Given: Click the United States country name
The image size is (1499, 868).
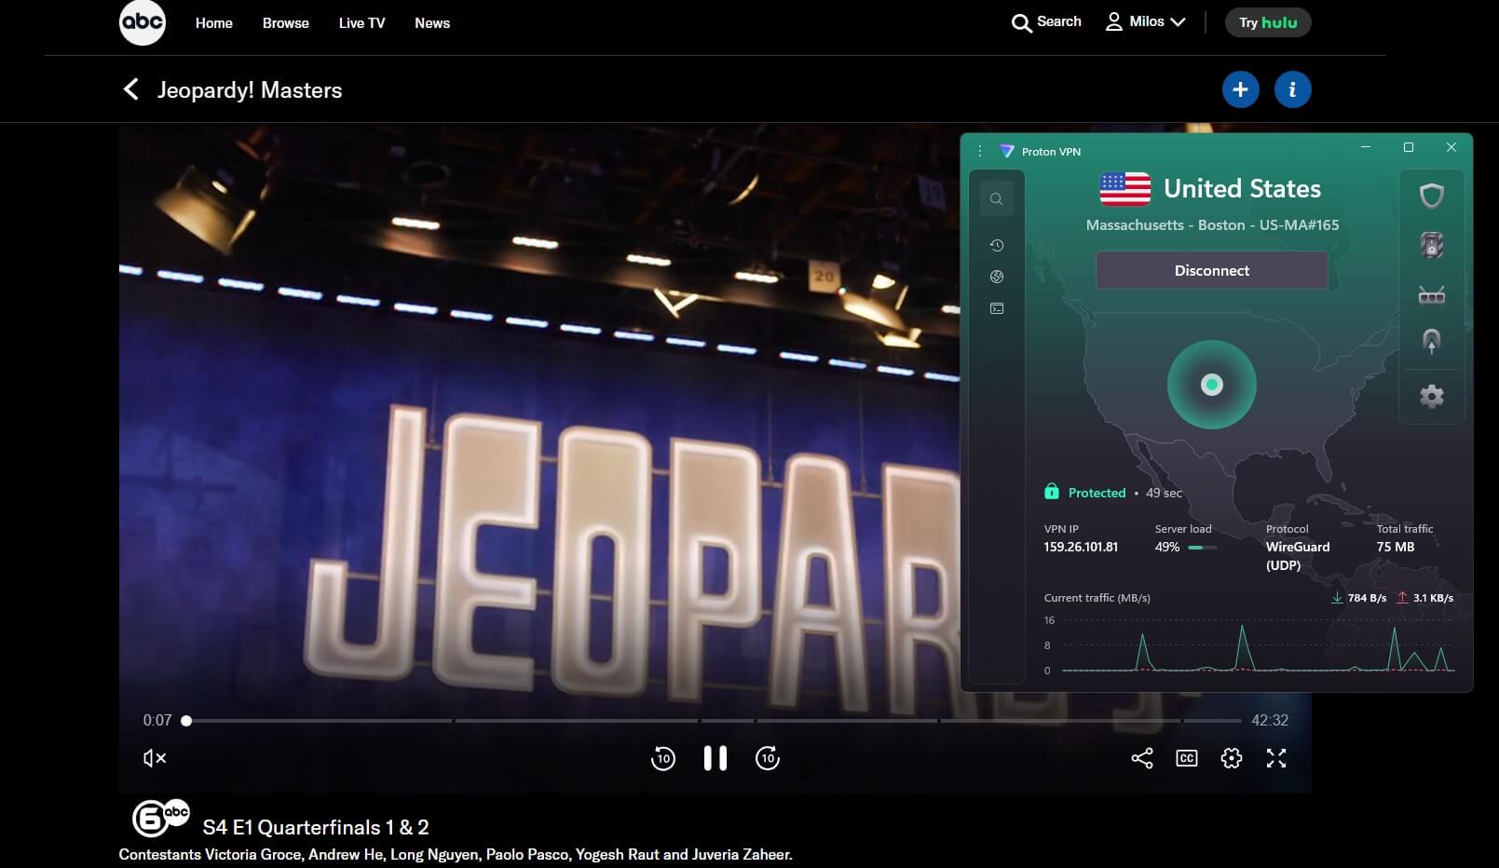Looking at the screenshot, I should (x=1243, y=189).
